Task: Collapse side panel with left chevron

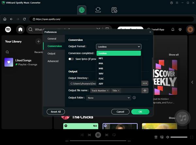Action: (192, 82)
